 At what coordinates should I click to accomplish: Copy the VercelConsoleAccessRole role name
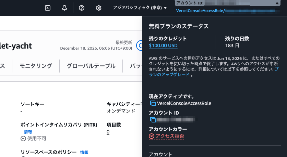(153, 103)
